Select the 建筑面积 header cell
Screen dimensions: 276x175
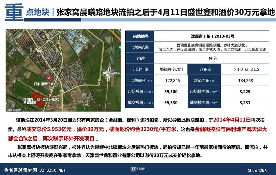tap(204, 80)
